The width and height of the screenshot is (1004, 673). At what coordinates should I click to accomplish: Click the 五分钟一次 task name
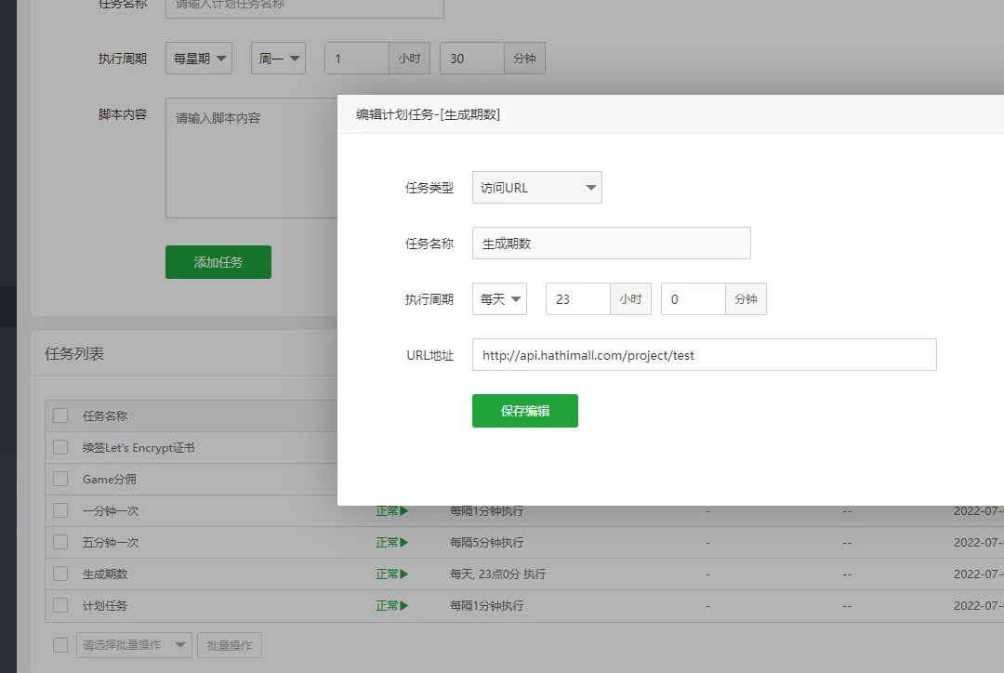tap(111, 542)
